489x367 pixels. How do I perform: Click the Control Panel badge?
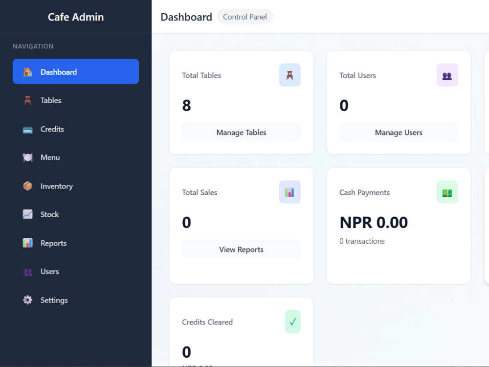coord(245,17)
